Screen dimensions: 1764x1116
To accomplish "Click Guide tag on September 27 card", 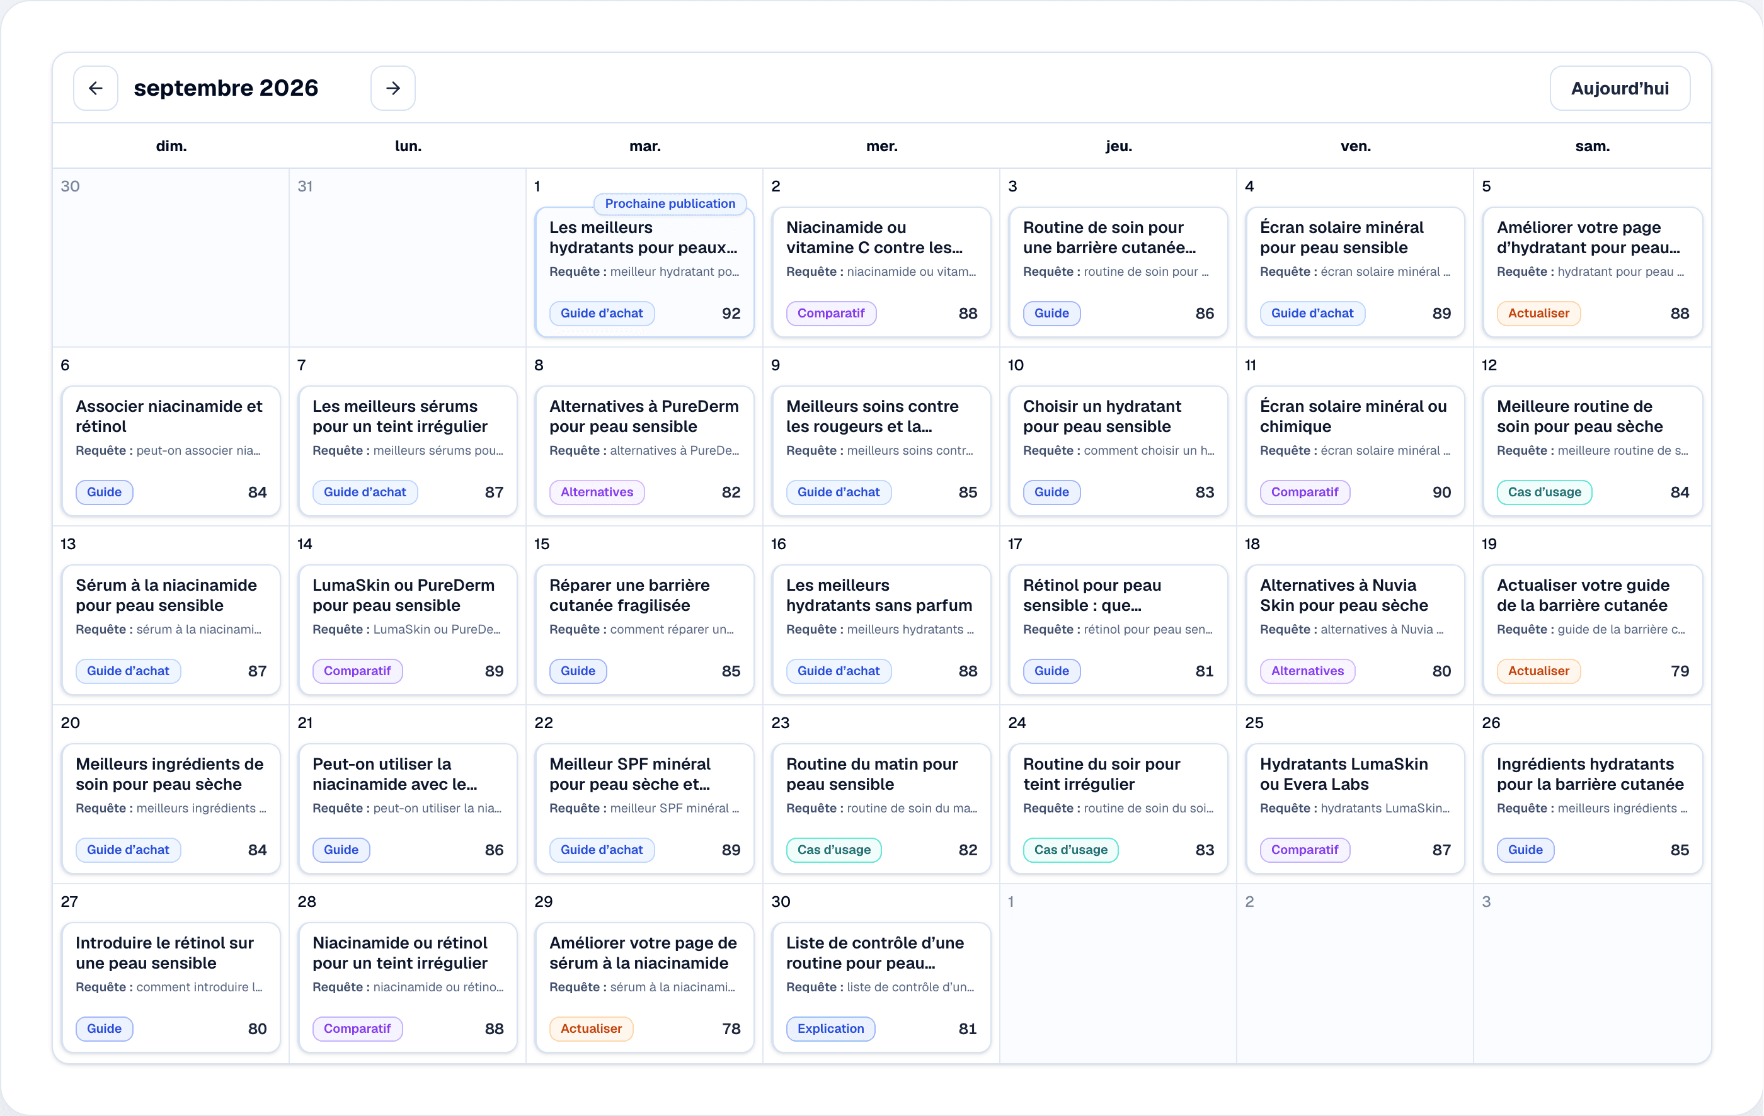I will (x=104, y=1028).
